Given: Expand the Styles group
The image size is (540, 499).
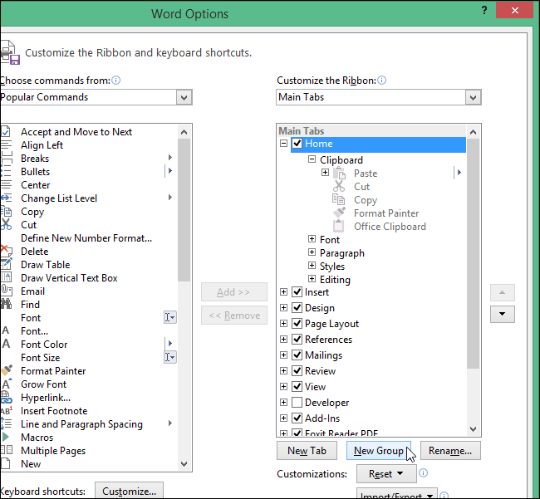Looking at the screenshot, I should 312,266.
